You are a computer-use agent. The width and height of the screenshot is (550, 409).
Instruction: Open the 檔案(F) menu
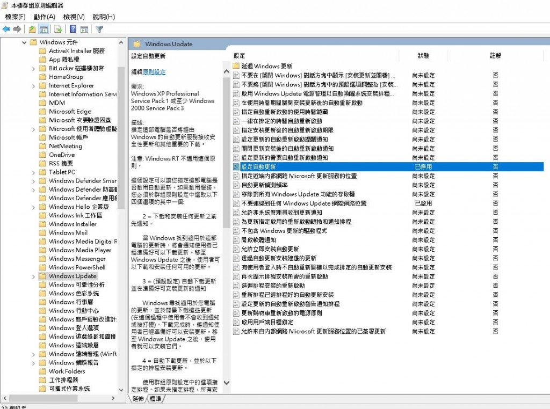16,17
